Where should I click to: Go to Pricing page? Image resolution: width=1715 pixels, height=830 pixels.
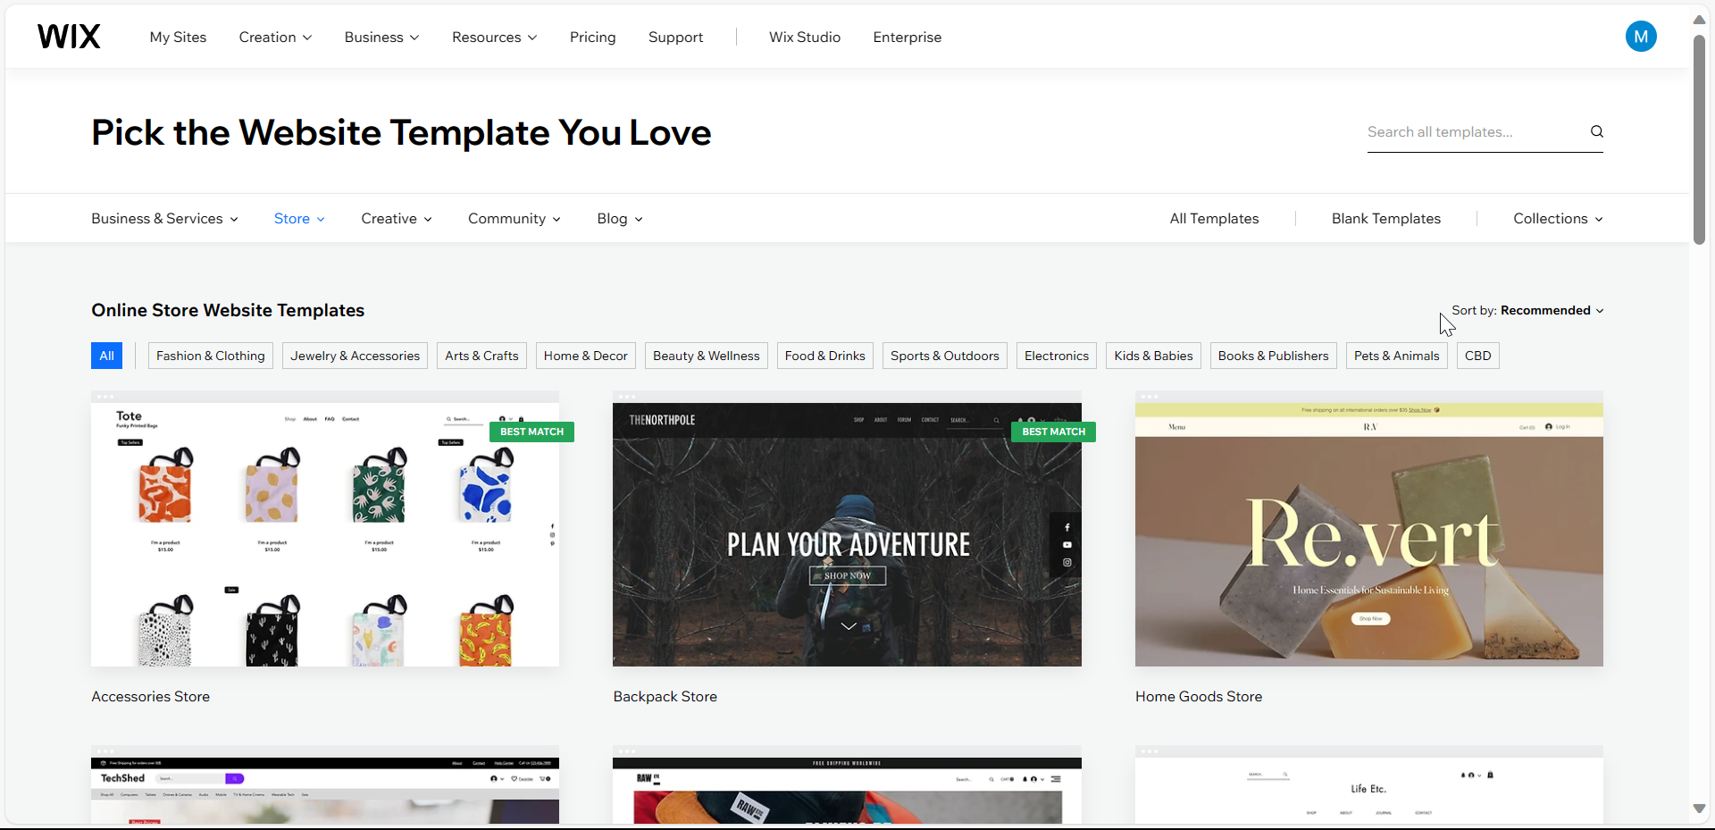[593, 37]
